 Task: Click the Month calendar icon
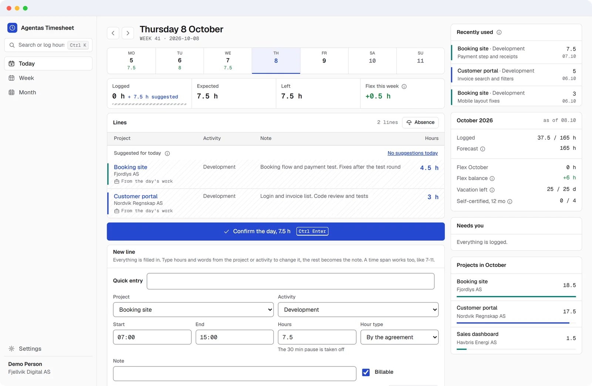[x=11, y=92]
